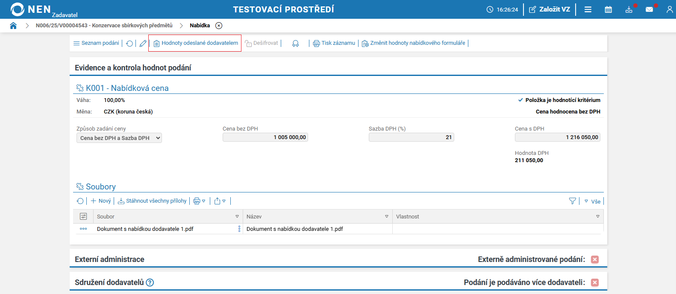The image size is (676, 294).
Task: Toggle Podání je podáváno více dodavateli indicator
Action: [595, 282]
